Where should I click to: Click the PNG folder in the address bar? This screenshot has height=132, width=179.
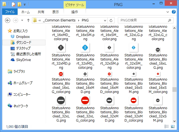[x=85, y=20]
